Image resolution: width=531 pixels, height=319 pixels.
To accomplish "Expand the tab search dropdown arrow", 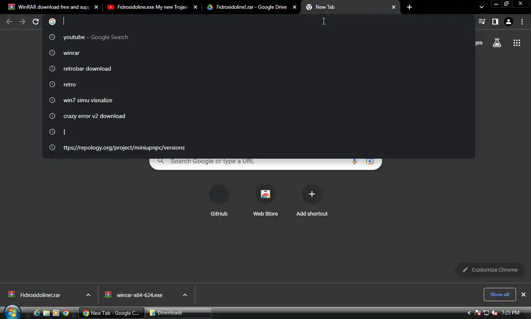I will coord(482,7).
